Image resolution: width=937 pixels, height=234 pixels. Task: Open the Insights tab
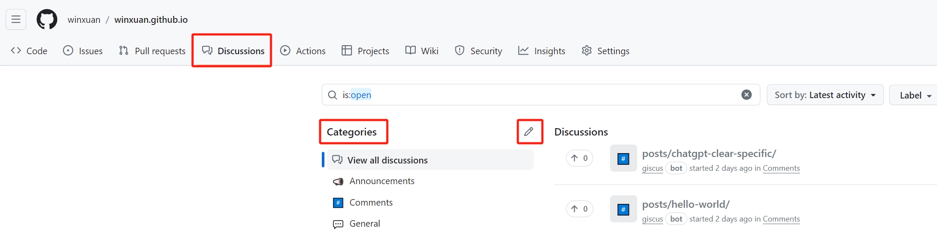click(542, 51)
